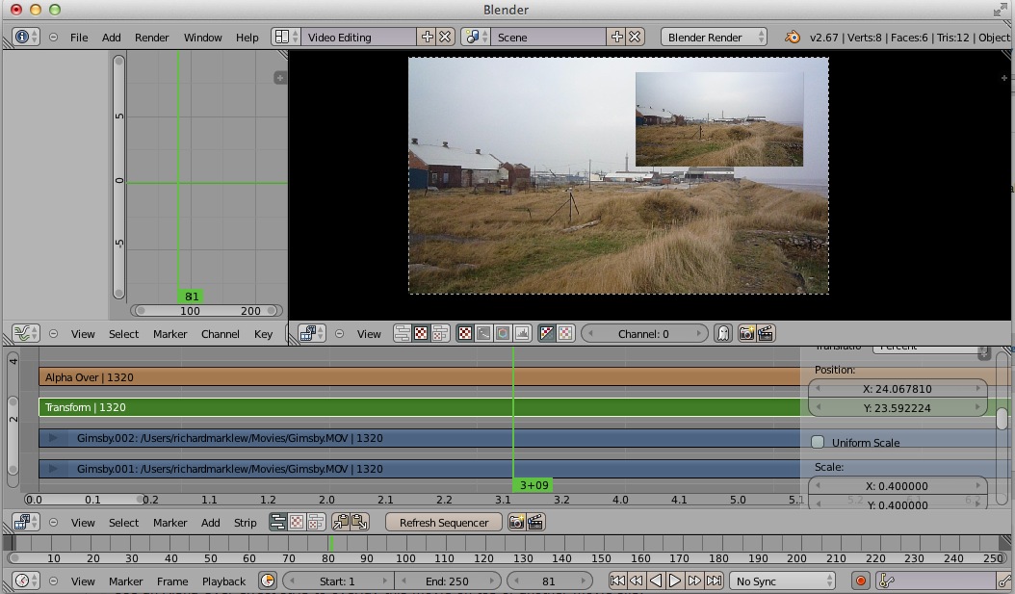Open the Playback menu in timeline
The image size is (1015, 594).
click(x=224, y=581)
